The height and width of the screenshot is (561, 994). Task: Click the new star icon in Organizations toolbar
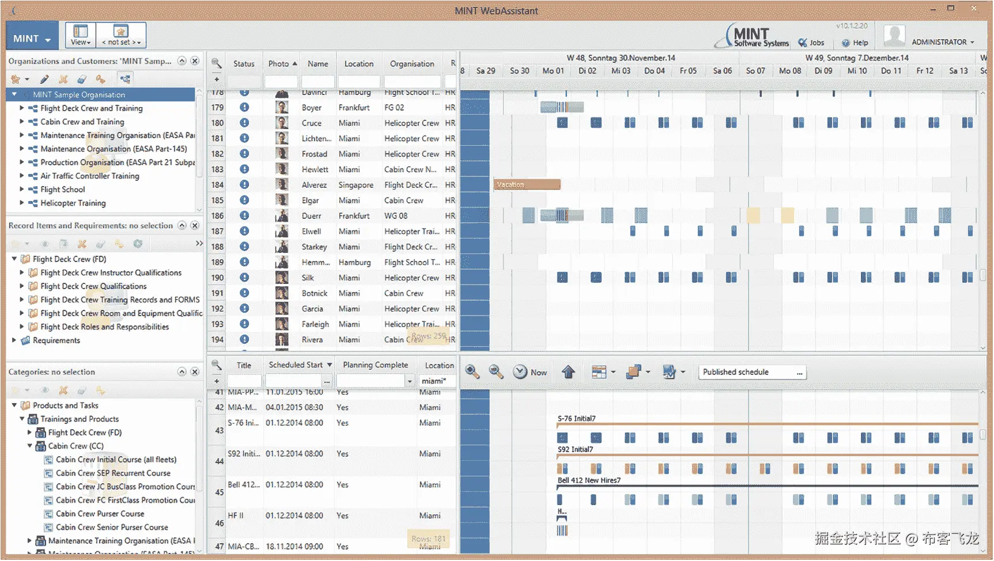16,79
